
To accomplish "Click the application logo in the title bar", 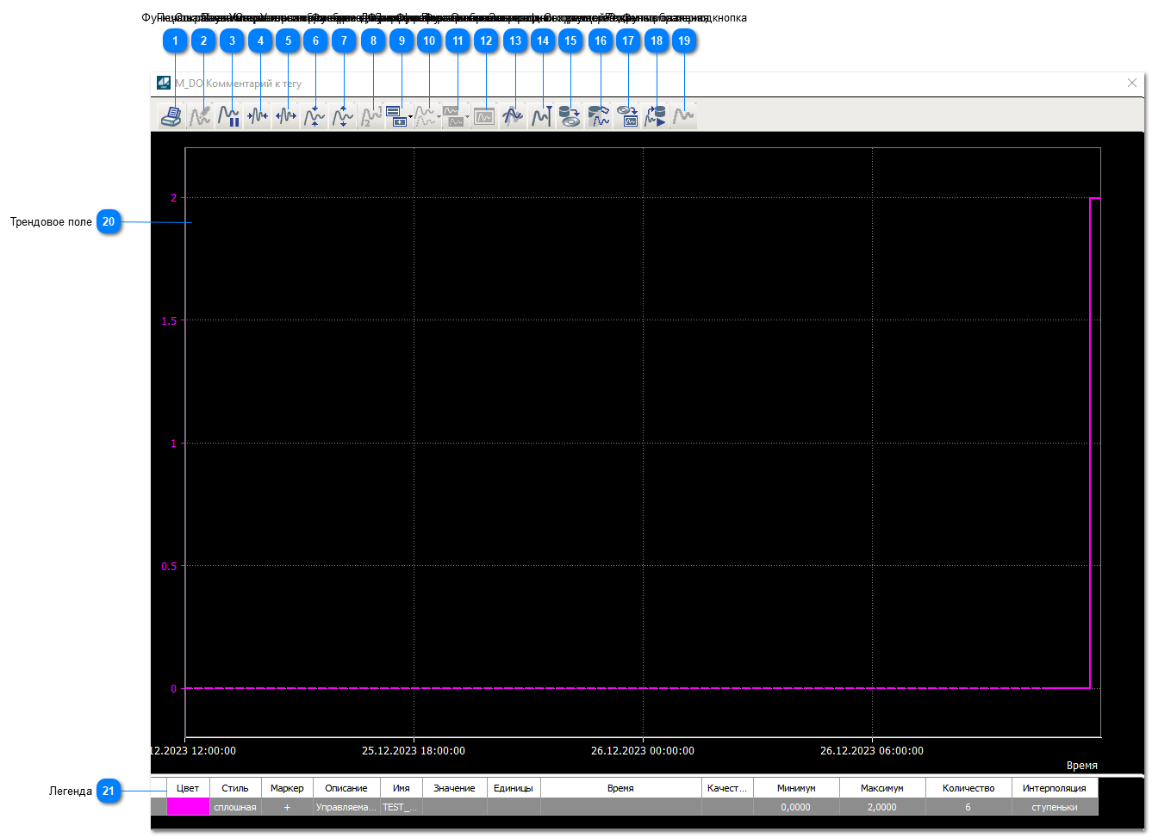I will pos(164,84).
